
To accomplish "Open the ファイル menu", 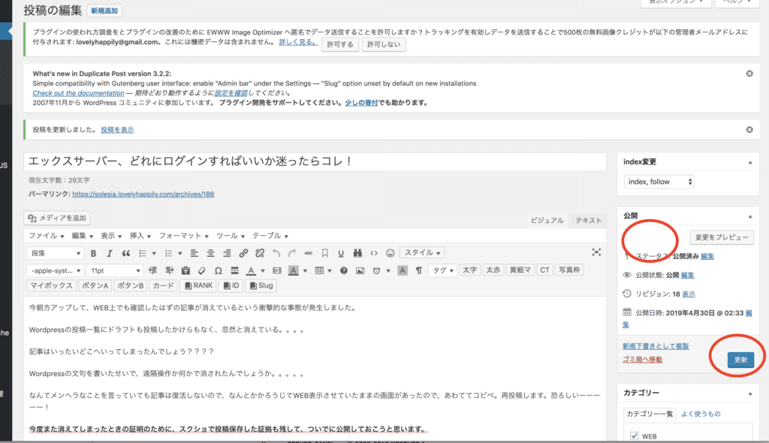I will pos(46,236).
